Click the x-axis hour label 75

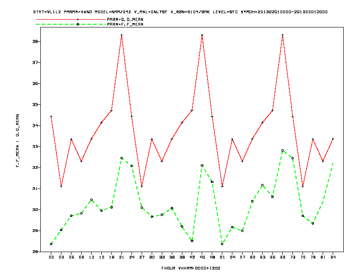303,257
